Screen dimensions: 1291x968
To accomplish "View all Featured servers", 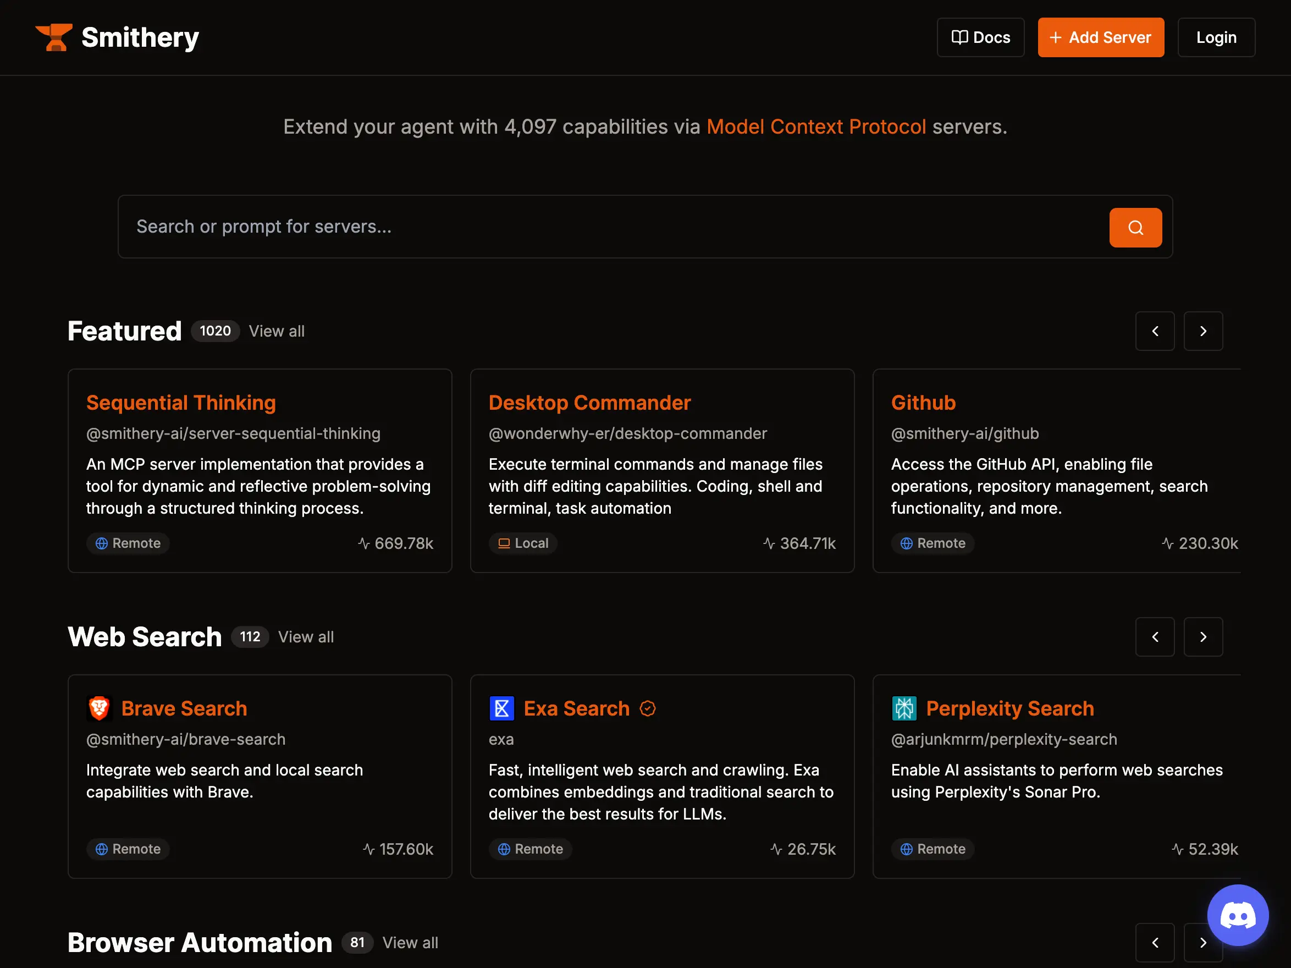I will tap(277, 331).
